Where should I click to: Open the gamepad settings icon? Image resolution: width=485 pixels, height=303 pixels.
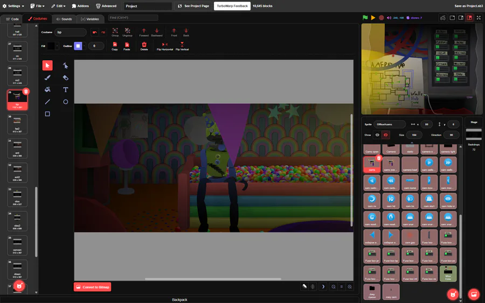(x=443, y=18)
